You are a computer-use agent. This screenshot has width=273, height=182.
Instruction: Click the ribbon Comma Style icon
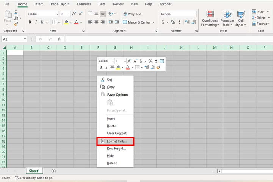[179, 22]
